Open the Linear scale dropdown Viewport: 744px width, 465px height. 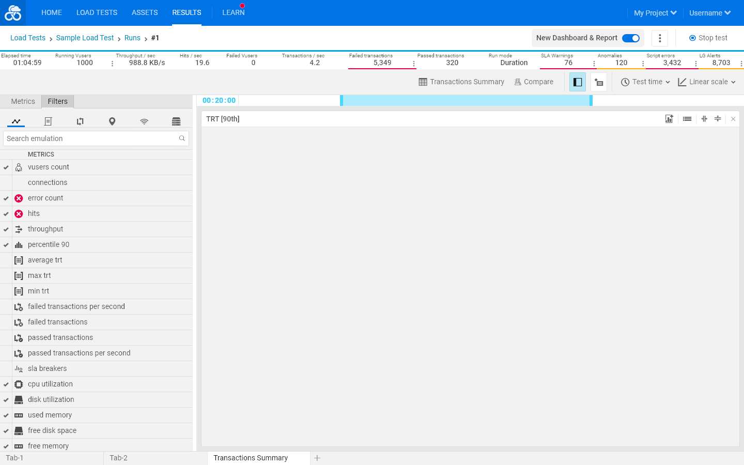click(707, 82)
